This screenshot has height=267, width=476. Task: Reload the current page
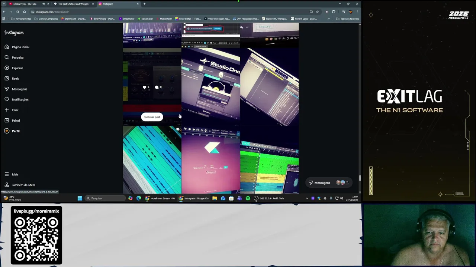(x=17, y=11)
